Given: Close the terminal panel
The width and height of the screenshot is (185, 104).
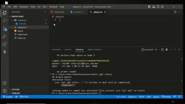Looking at the screenshot, I should coord(179,50).
